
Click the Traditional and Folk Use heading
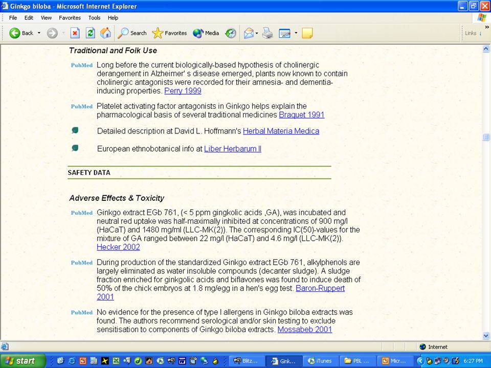(113, 51)
